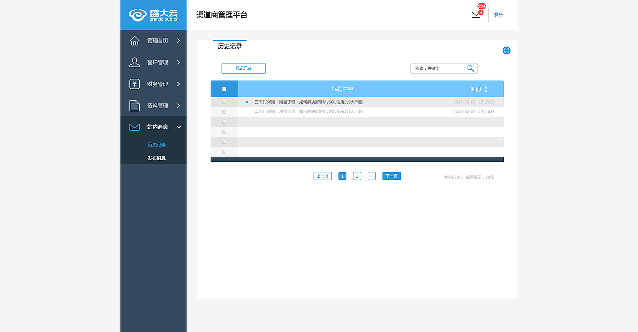The width and height of the screenshot is (638, 332).
Task: Click the envelope icon beside 站内消息
Action: point(134,127)
